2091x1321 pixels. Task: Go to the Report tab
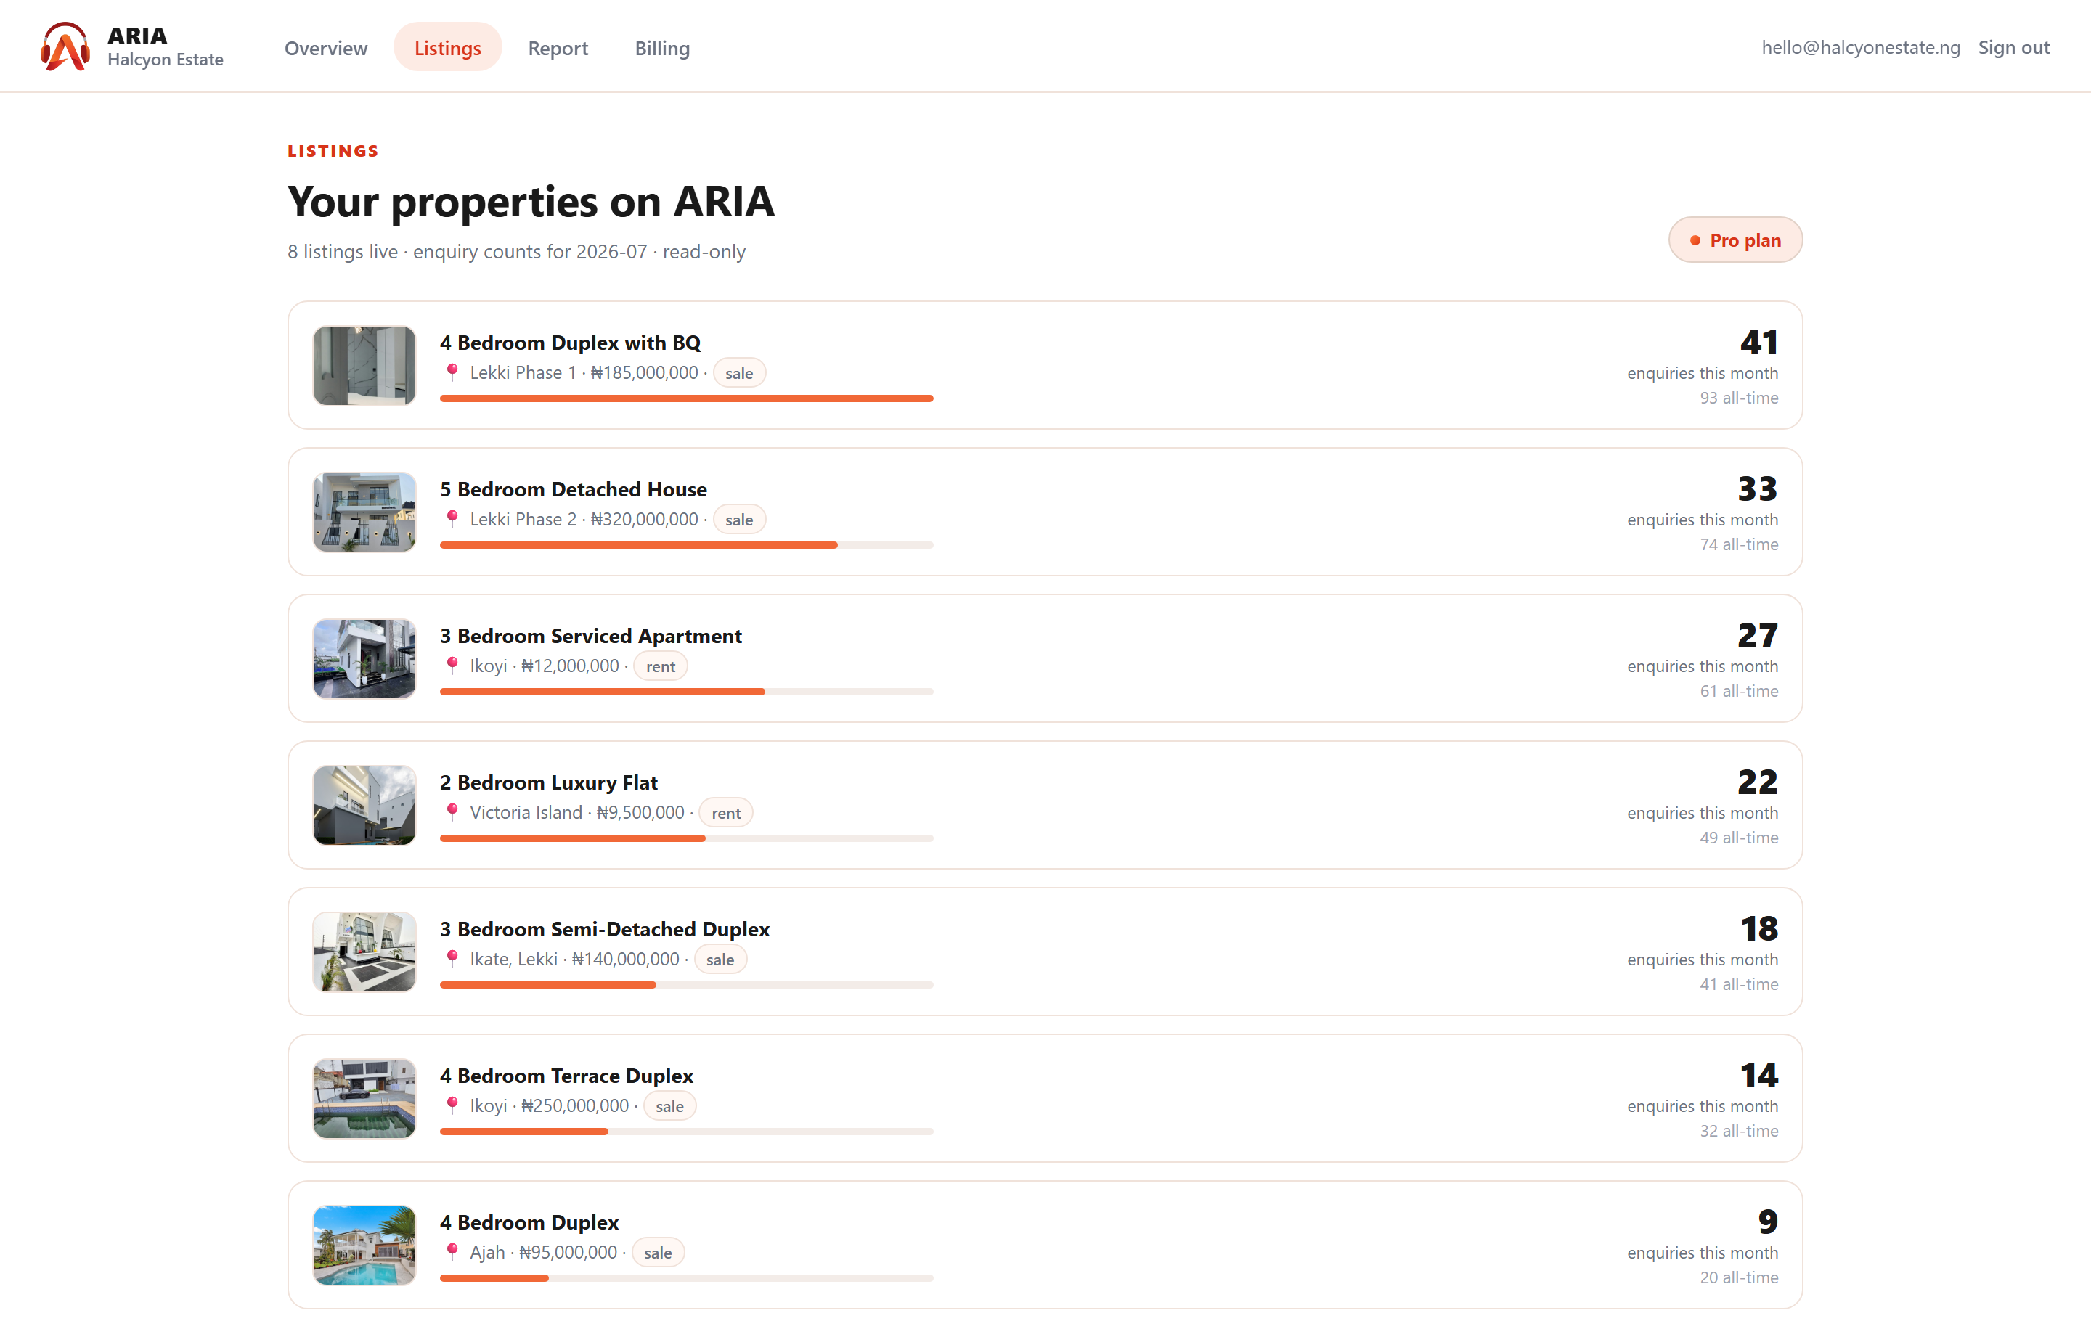558,48
